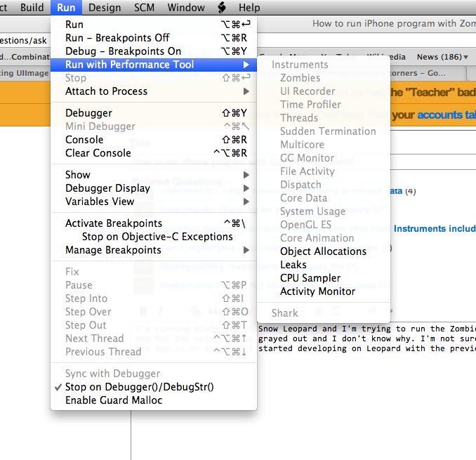
Task: Expand Attach to Process submenu
Action: (x=154, y=91)
